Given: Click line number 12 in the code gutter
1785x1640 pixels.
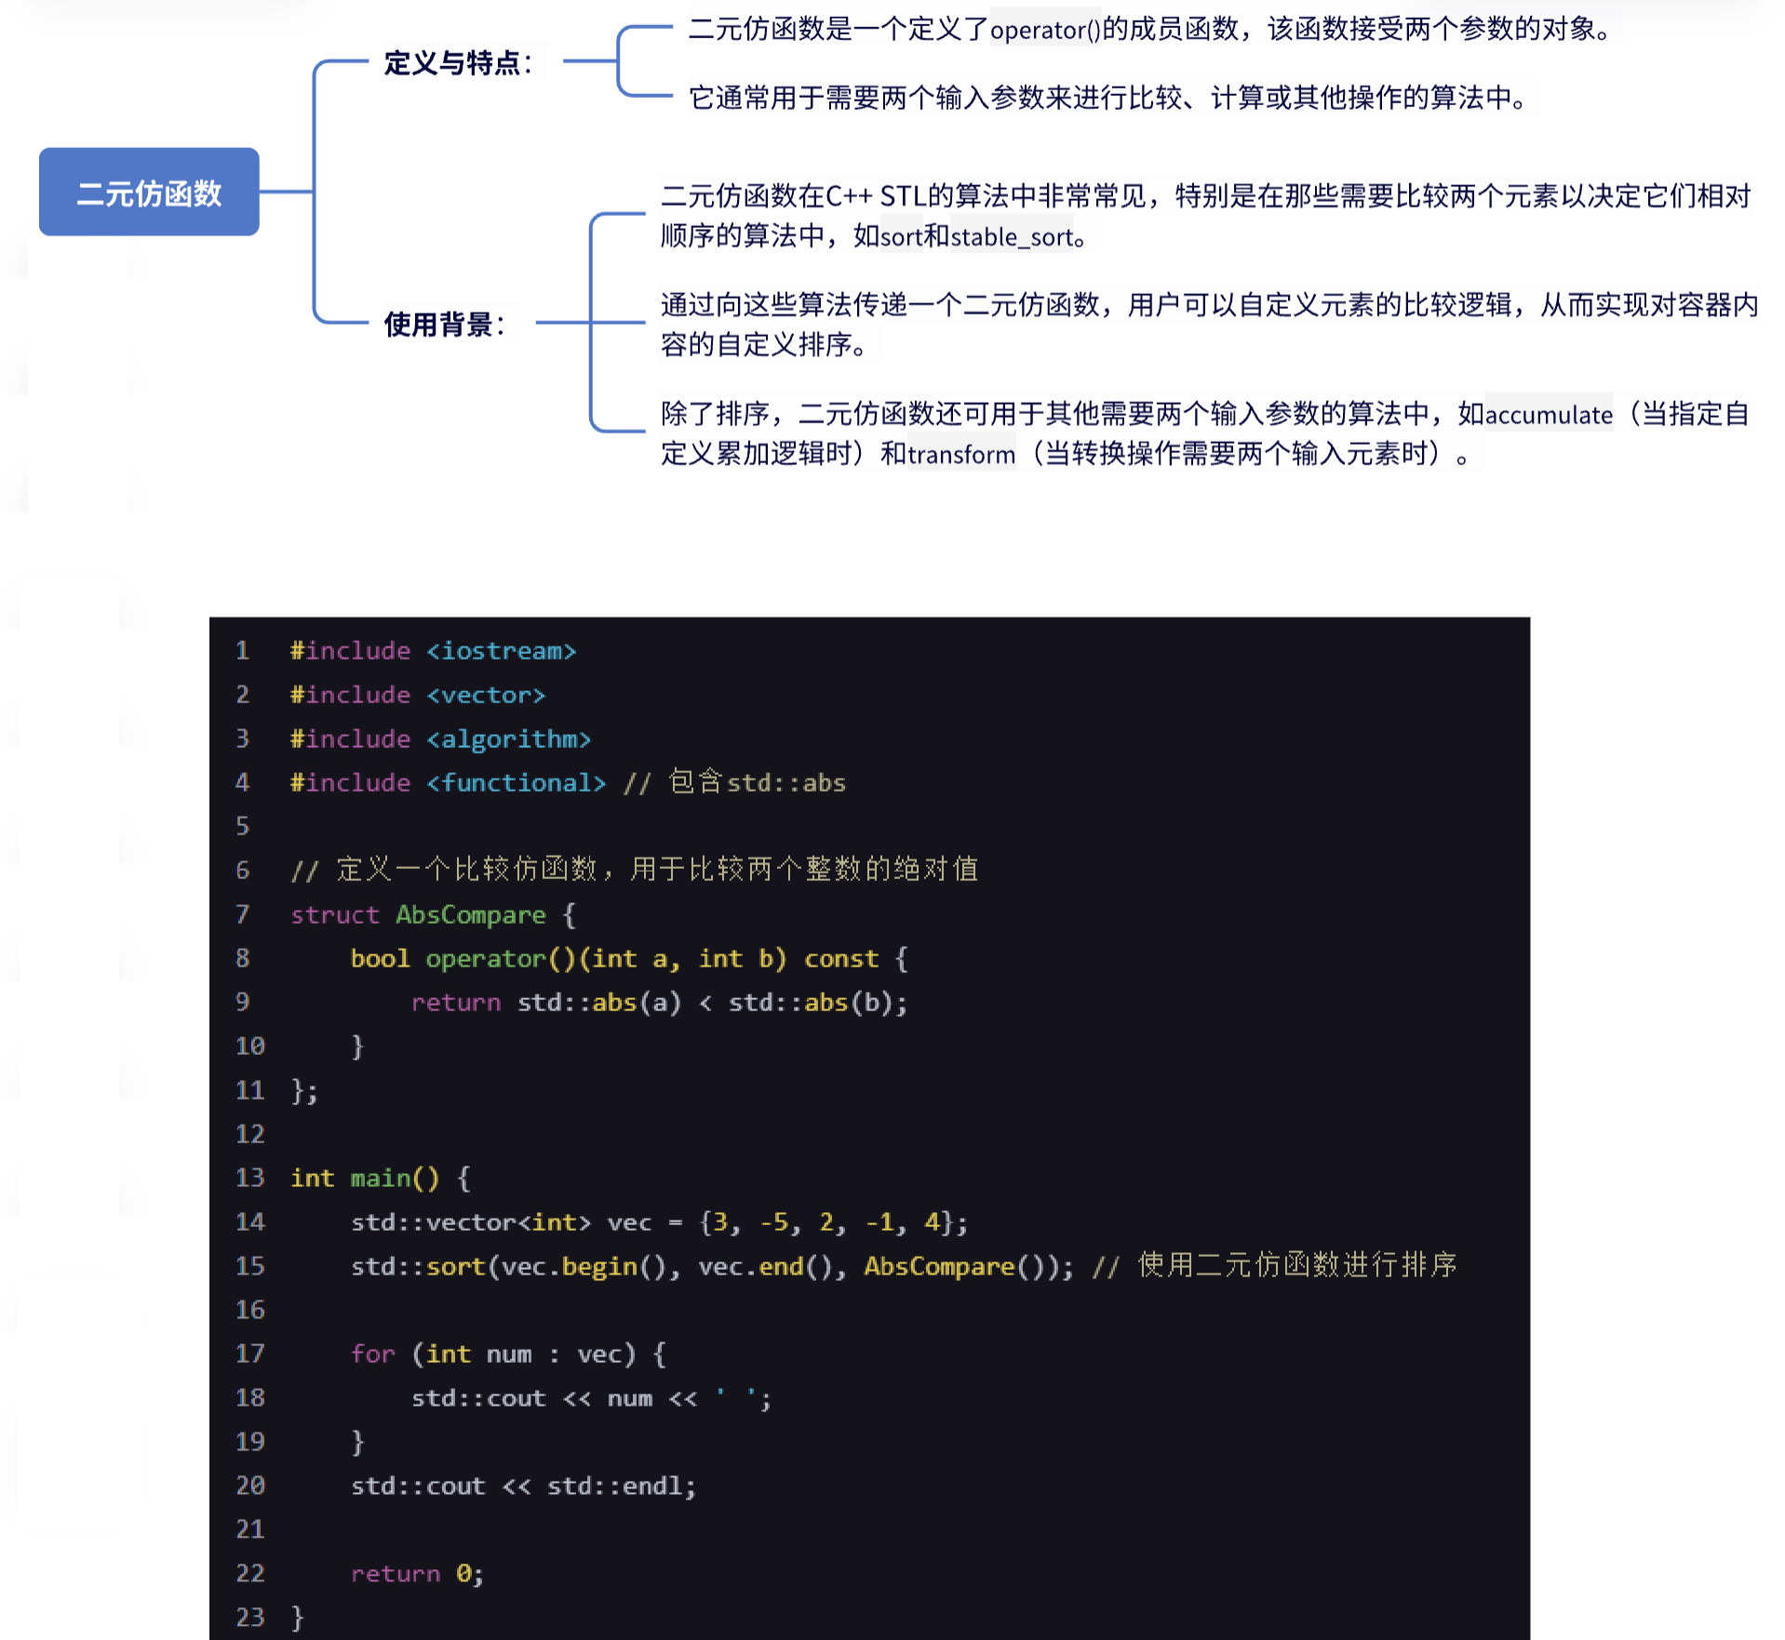Looking at the screenshot, I should click(x=250, y=1134).
